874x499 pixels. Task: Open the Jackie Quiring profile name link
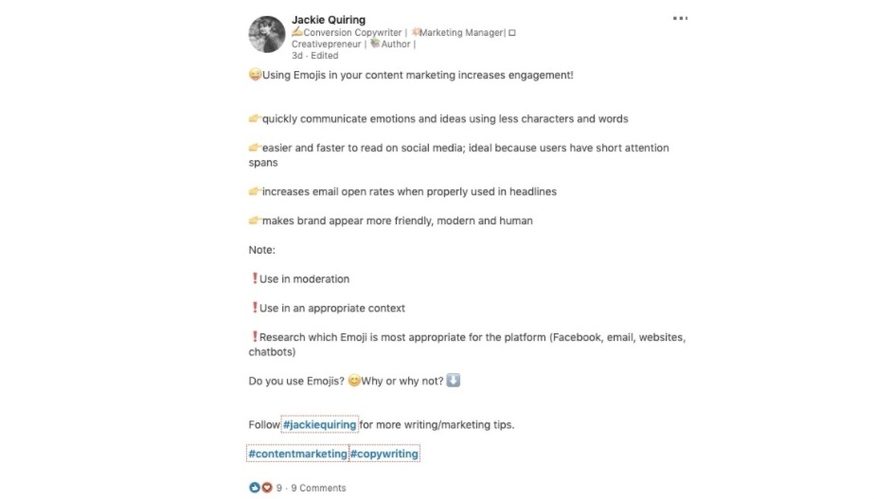click(x=328, y=20)
